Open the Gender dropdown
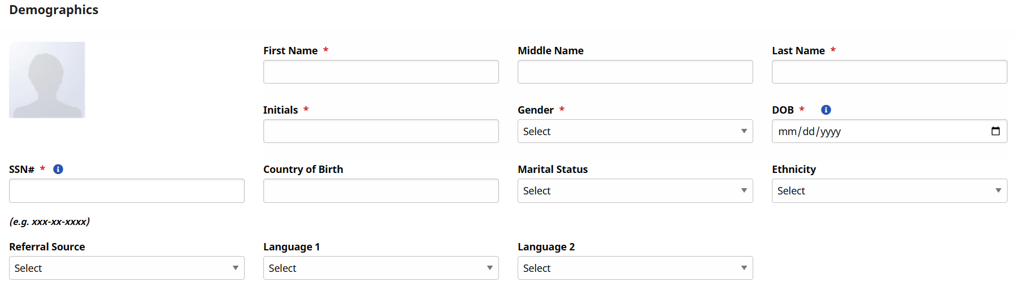 click(x=635, y=131)
